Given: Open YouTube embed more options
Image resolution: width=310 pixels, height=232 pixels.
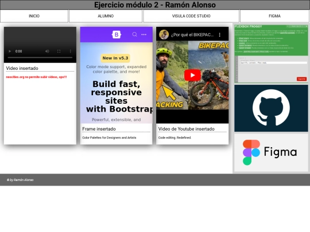Looking at the screenshot, I should [220, 35].
